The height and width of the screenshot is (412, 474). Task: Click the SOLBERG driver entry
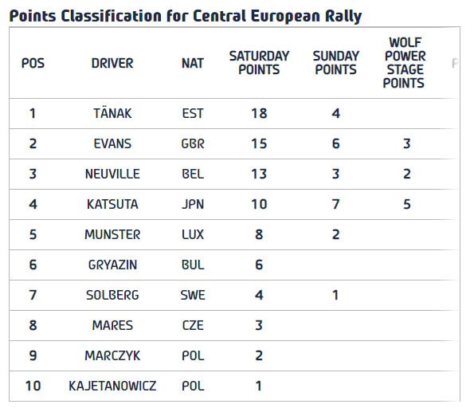(112, 295)
